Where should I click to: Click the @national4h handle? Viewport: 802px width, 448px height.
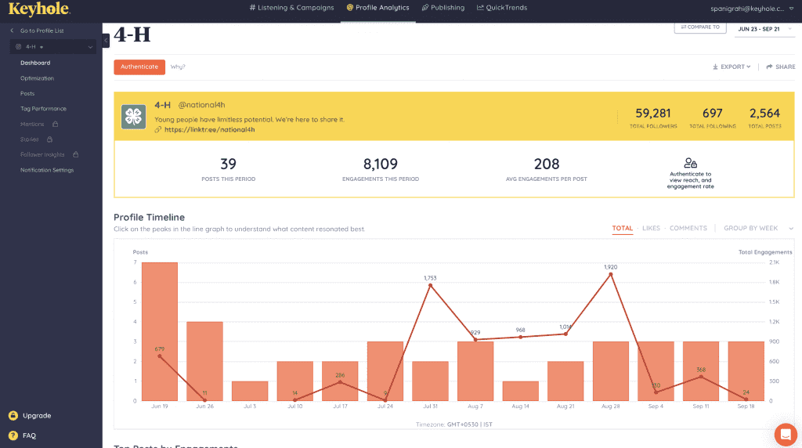click(201, 105)
